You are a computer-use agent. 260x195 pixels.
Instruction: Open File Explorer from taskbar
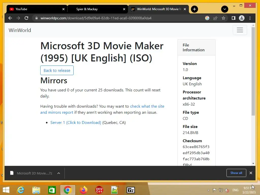click(36, 190)
